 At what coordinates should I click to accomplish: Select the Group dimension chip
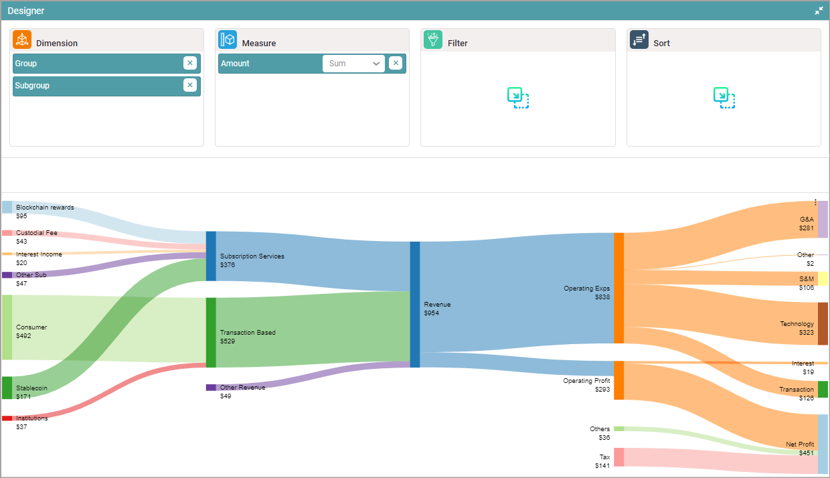pyautogui.click(x=94, y=64)
